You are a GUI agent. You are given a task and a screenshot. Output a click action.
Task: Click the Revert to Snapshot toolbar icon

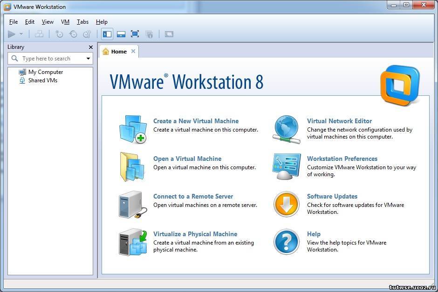point(73,34)
